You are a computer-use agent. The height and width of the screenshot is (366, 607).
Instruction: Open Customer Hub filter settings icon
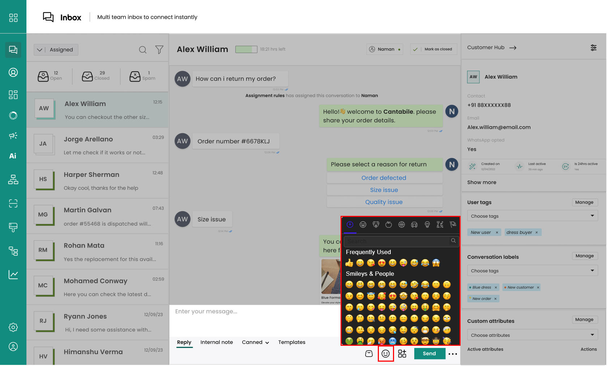point(593,48)
